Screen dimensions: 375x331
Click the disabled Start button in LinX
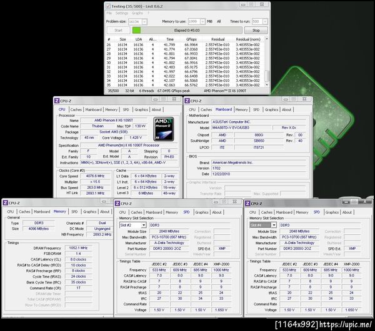[x=118, y=31]
